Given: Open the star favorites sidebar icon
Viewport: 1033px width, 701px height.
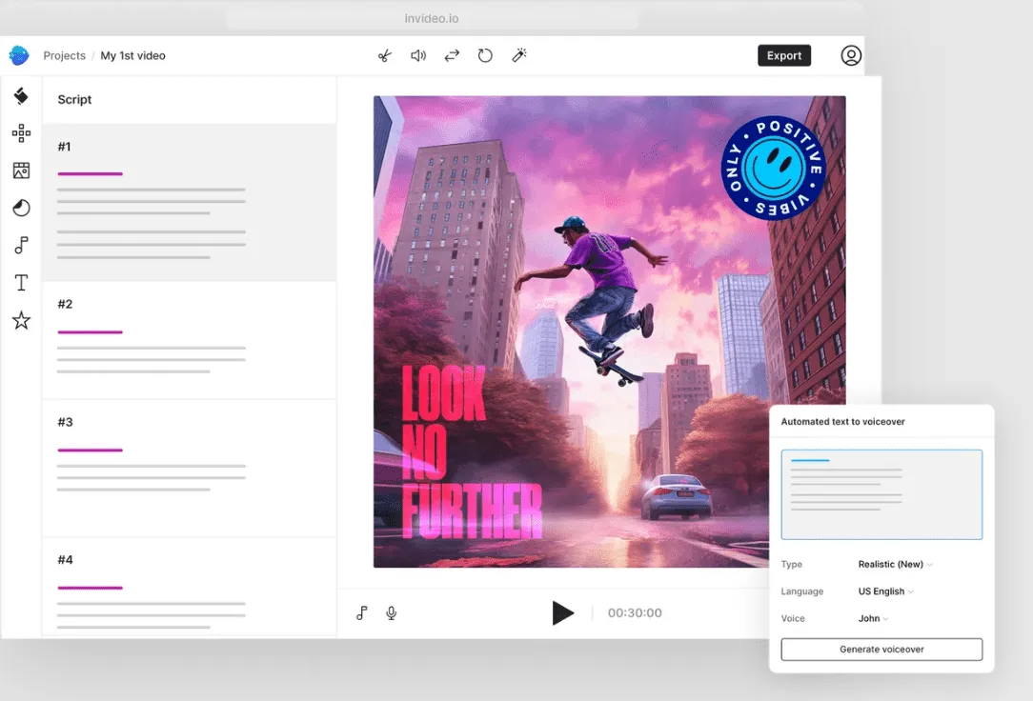Looking at the screenshot, I should point(21,321).
